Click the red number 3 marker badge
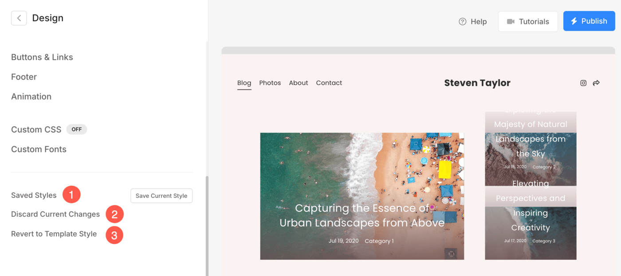This screenshot has height=276, width=621. tap(114, 235)
